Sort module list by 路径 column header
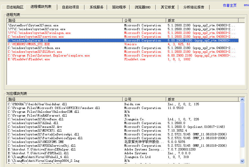This screenshot has width=249, height=167. (65, 99)
